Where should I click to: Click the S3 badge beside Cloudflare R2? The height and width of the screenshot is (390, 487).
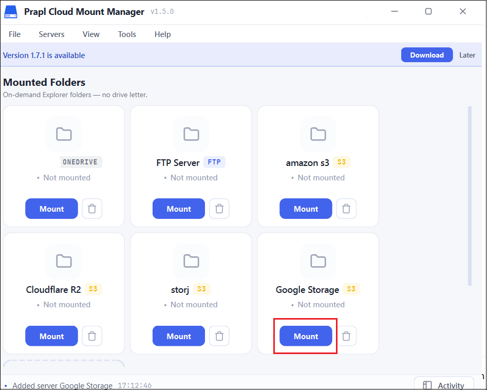click(93, 289)
